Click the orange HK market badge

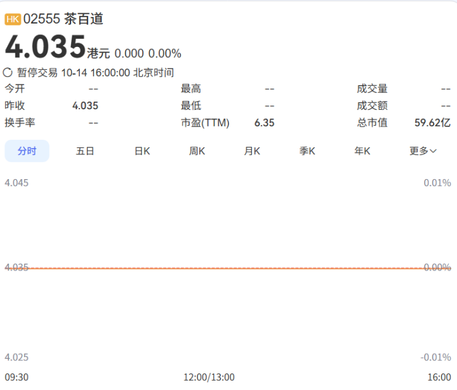point(13,19)
